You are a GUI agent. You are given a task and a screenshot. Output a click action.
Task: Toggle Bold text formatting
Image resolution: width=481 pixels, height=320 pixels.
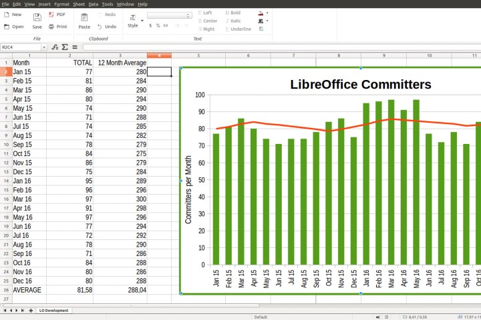click(233, 13)
